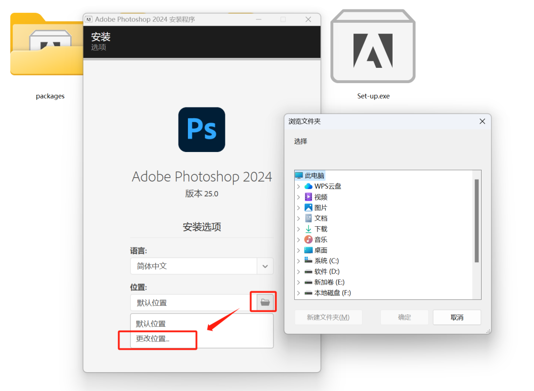The width and height of the screenshot is (534, 391).
Task: Click the 系统 (C:) drive icon
Action: (x=308, y=260)
